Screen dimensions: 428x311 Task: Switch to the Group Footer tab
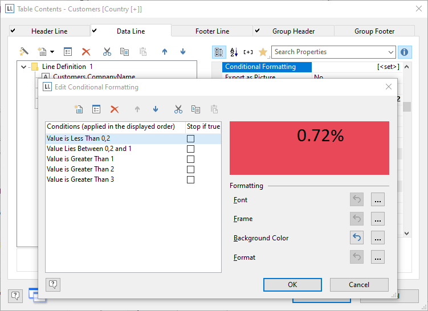[x=374, y=31]
